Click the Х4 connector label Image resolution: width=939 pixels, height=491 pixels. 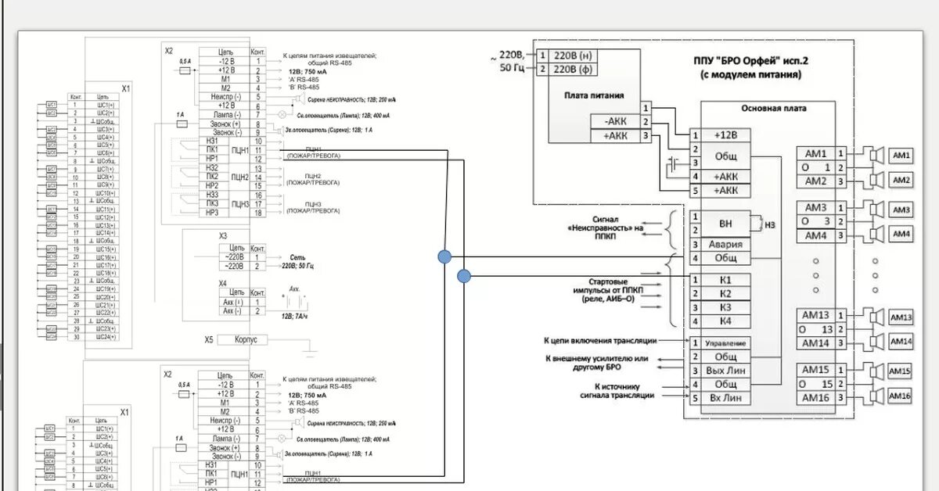[223, 283]
